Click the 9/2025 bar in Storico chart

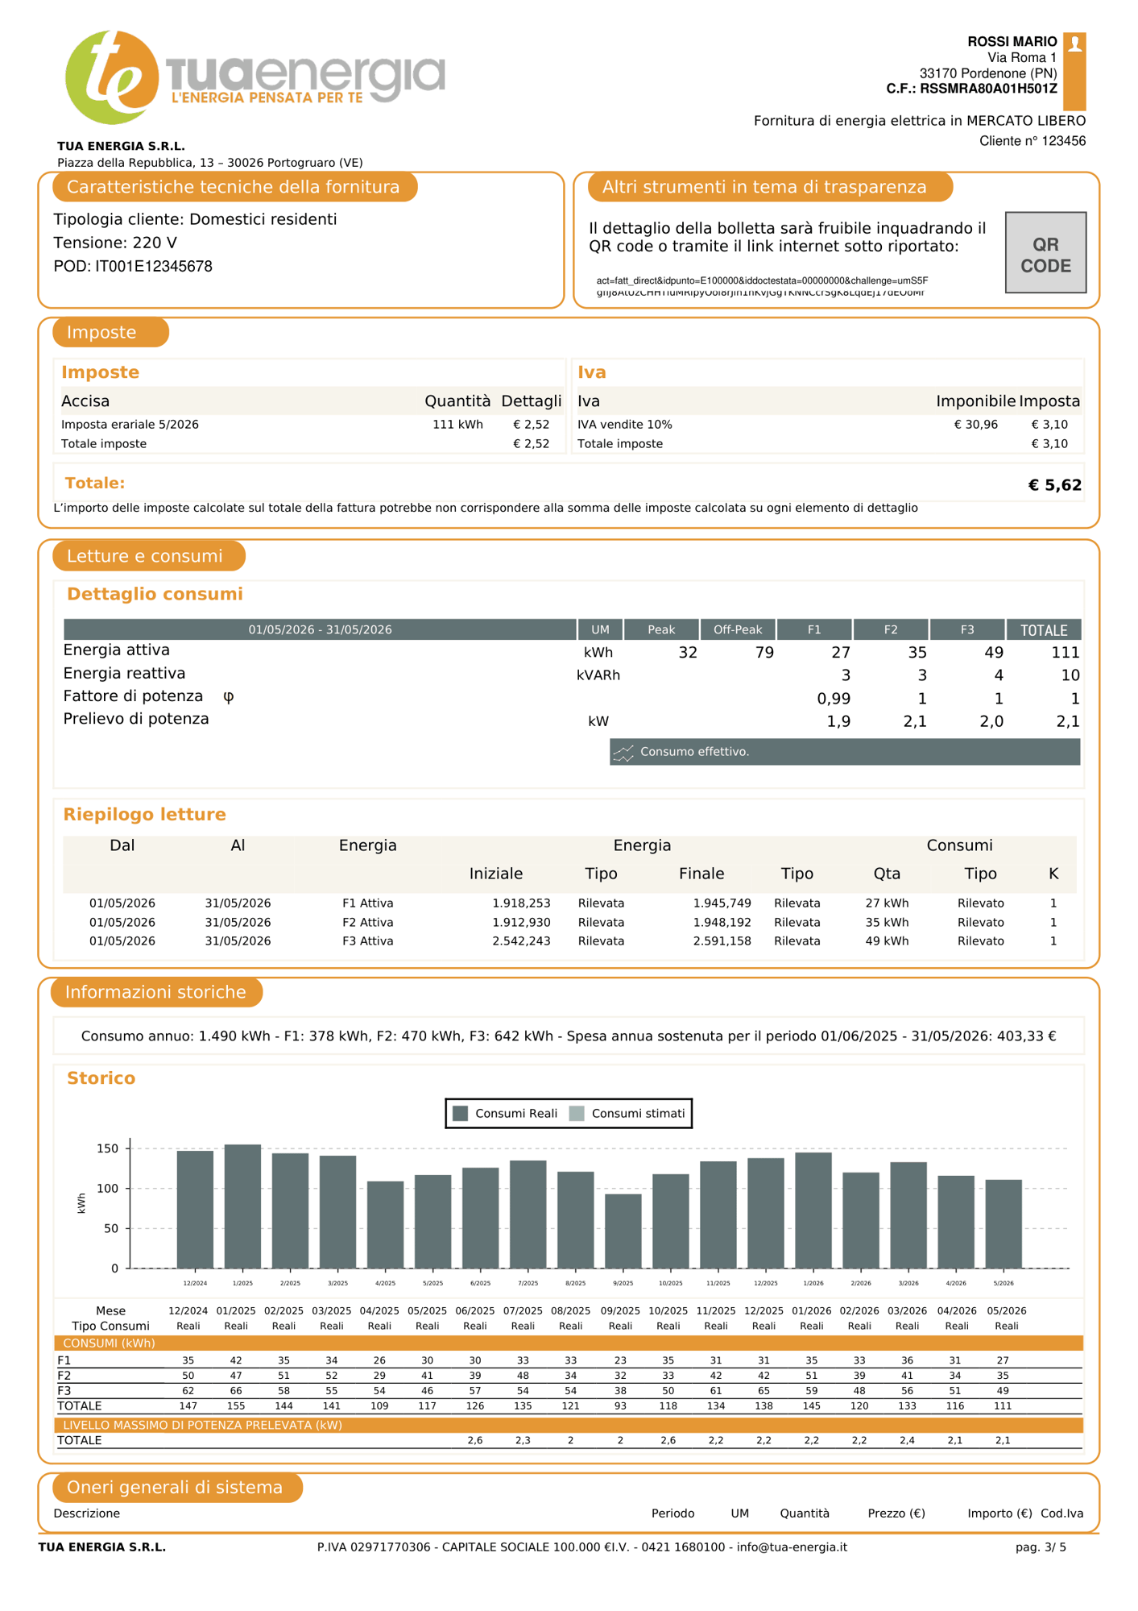pos(623,1231)
